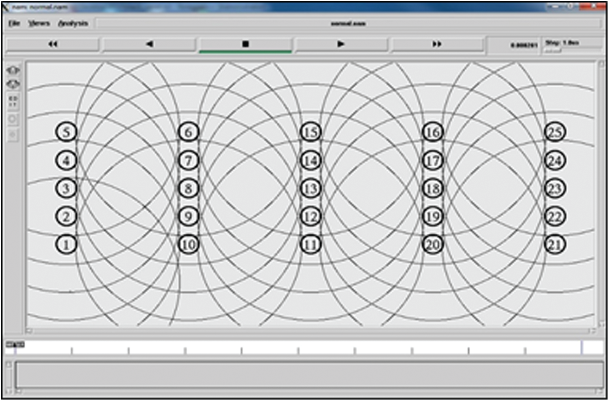Viewport: 609px width, 401px height.
Task: Open the Analysis menu
Action: pyautogui.click(x=73, y=23)
